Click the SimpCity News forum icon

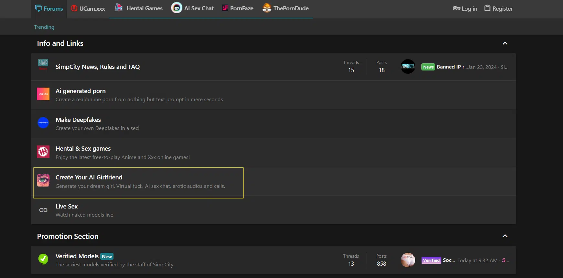click(x=43, y=65)
